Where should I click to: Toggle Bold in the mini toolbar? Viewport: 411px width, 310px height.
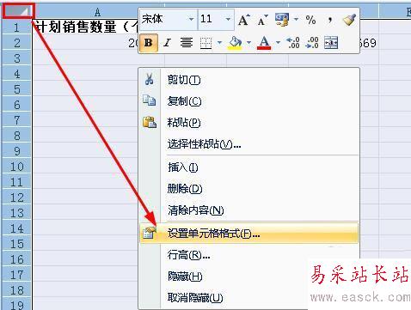coord(149,43)
